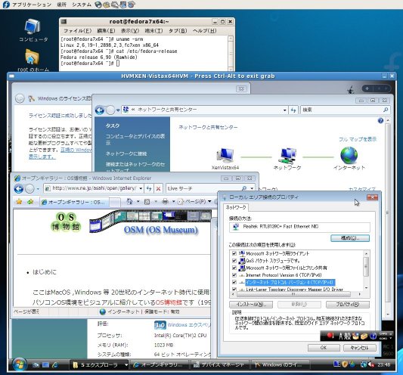Expand dropdown arrow next to IE home icon
Viewport: 403px width, 375px height.
coord(138,202)
